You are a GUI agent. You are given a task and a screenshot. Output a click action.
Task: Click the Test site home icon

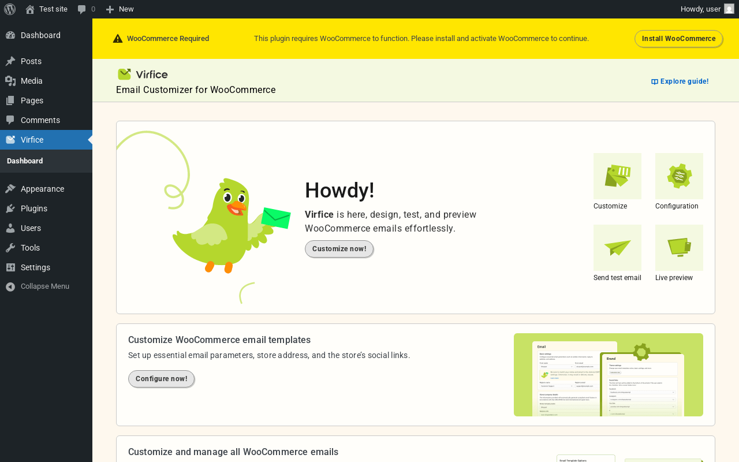30,9
